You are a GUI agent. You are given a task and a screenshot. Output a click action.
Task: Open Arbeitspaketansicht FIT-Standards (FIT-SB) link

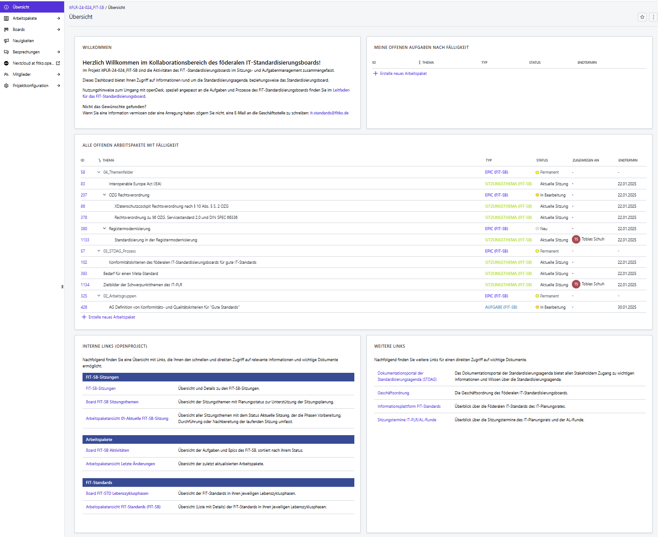click(x=123, y=507)
